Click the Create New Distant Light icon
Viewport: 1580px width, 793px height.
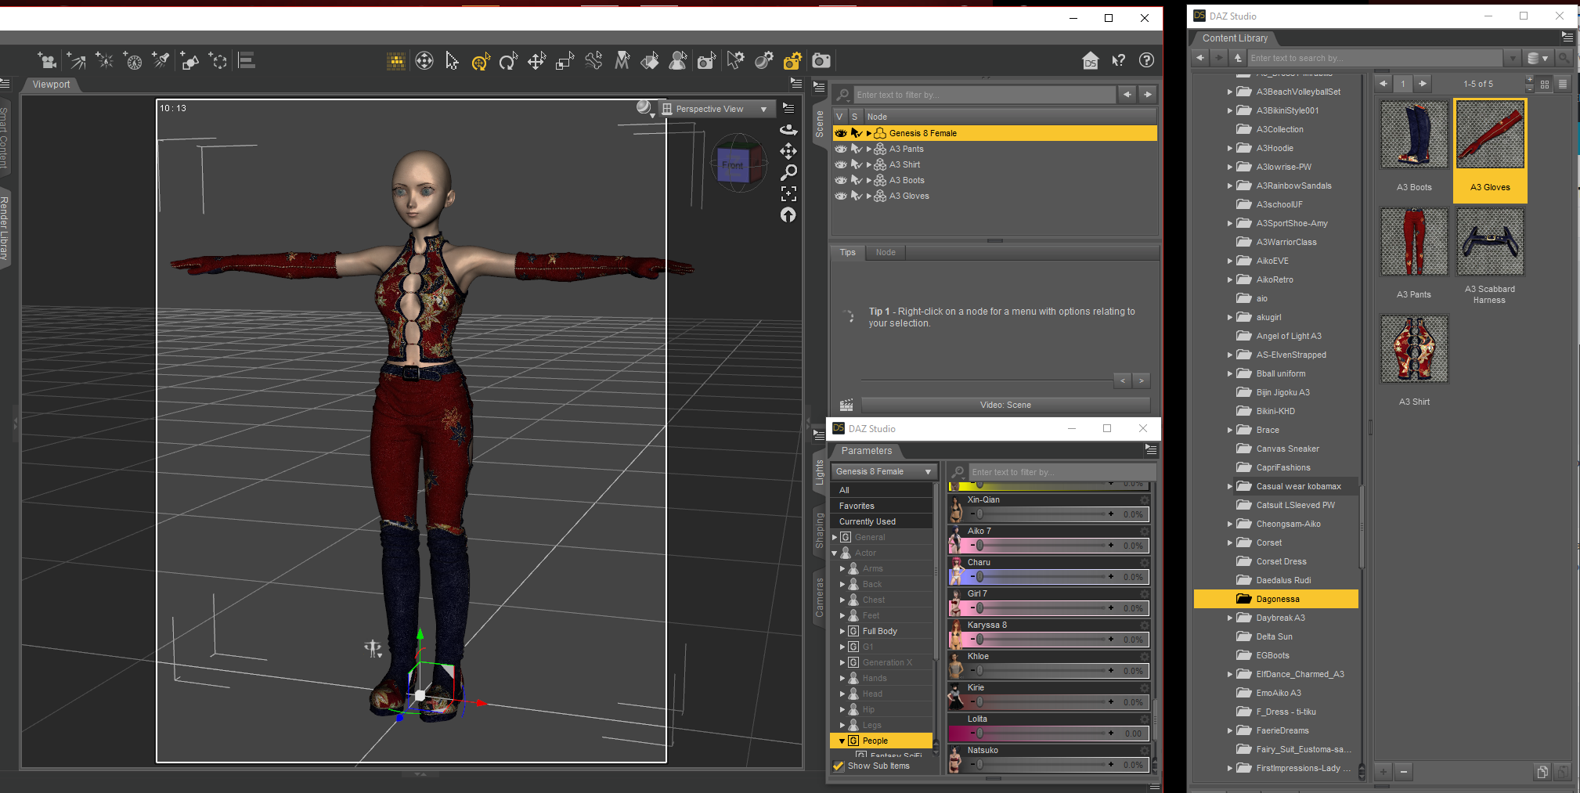(76, 60)
